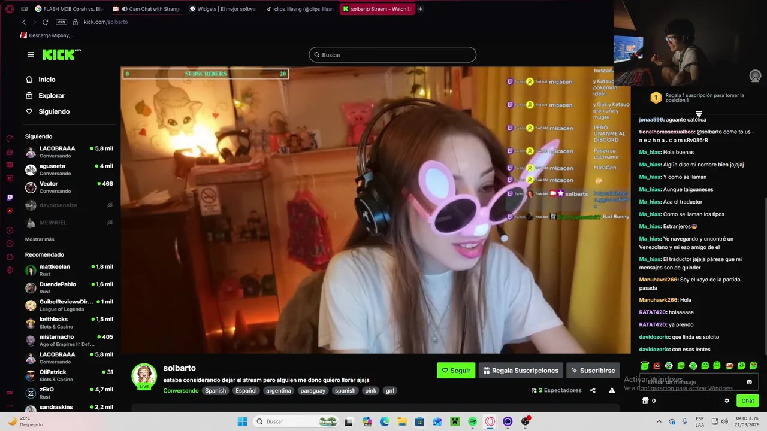Click the Suscribirse button
This screenshot has height=431, width=767.
593,371
